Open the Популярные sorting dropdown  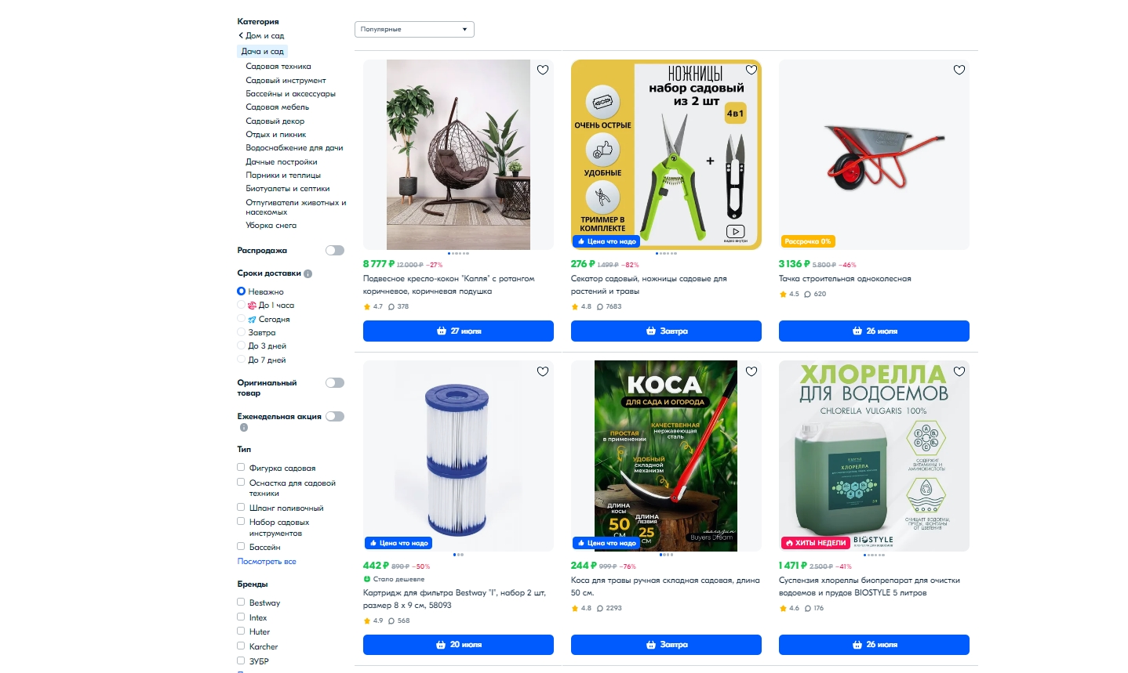(414, 30)
